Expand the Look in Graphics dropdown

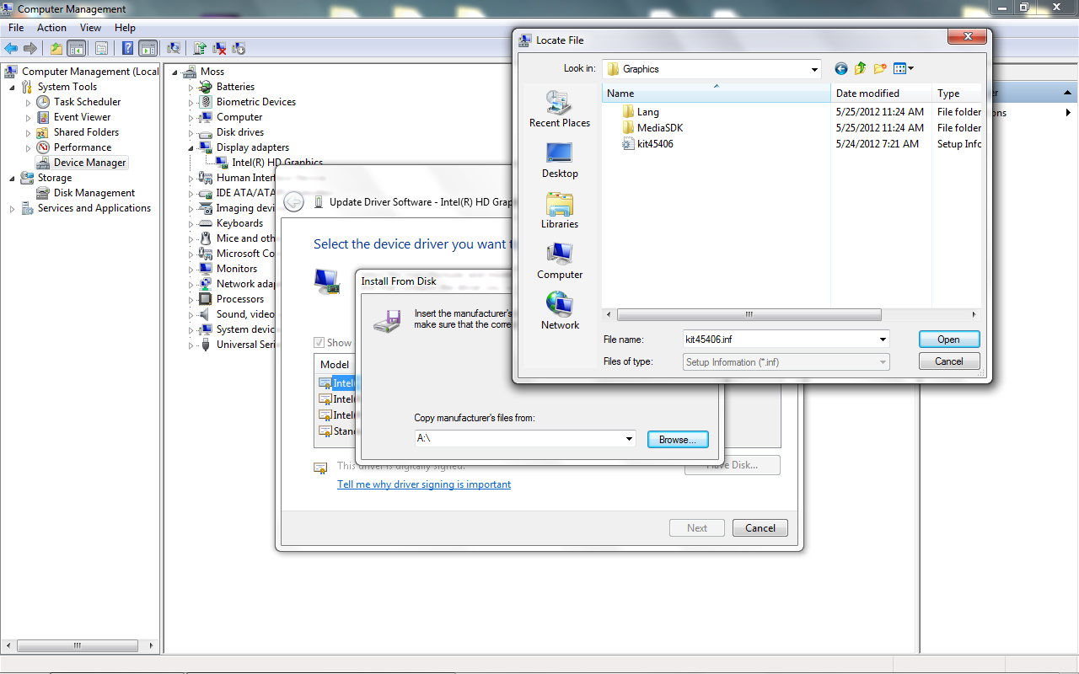pyautogui.click(x=813, y=69)
